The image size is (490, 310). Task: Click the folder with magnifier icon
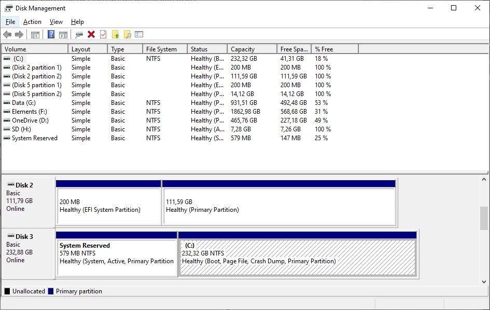pos(127,34)
